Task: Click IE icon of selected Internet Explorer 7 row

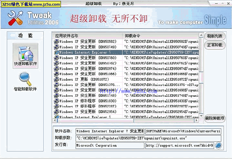Action: [x=56, y=52]
